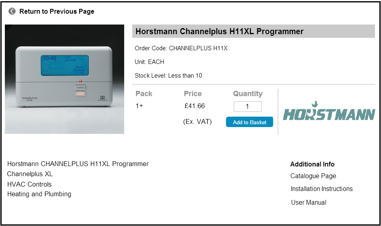Click the Order Code CHANNELPLUS H11X text

tap(181, 48)
